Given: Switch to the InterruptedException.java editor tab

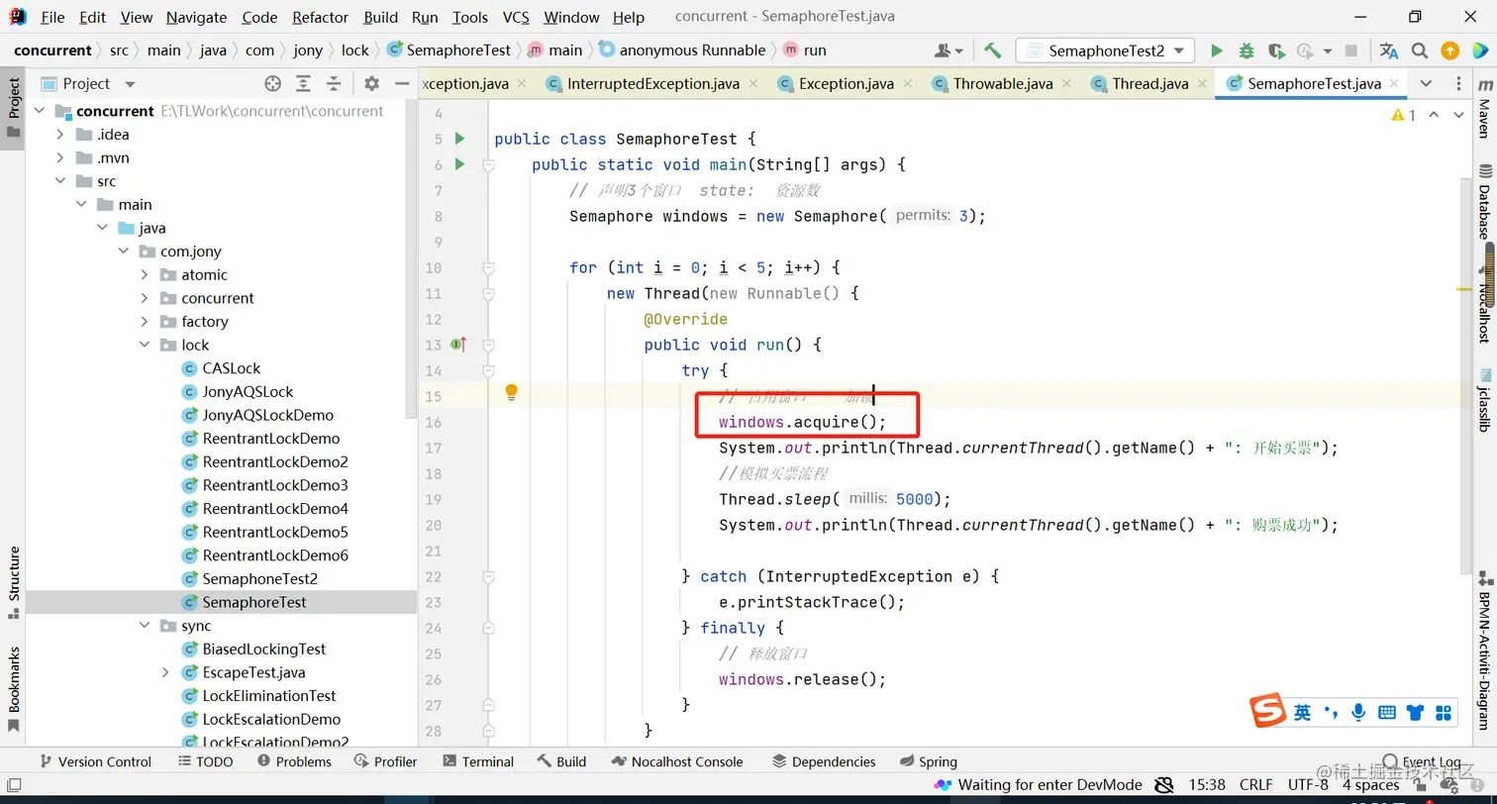Looking at the screenshot, I should 653,84.
